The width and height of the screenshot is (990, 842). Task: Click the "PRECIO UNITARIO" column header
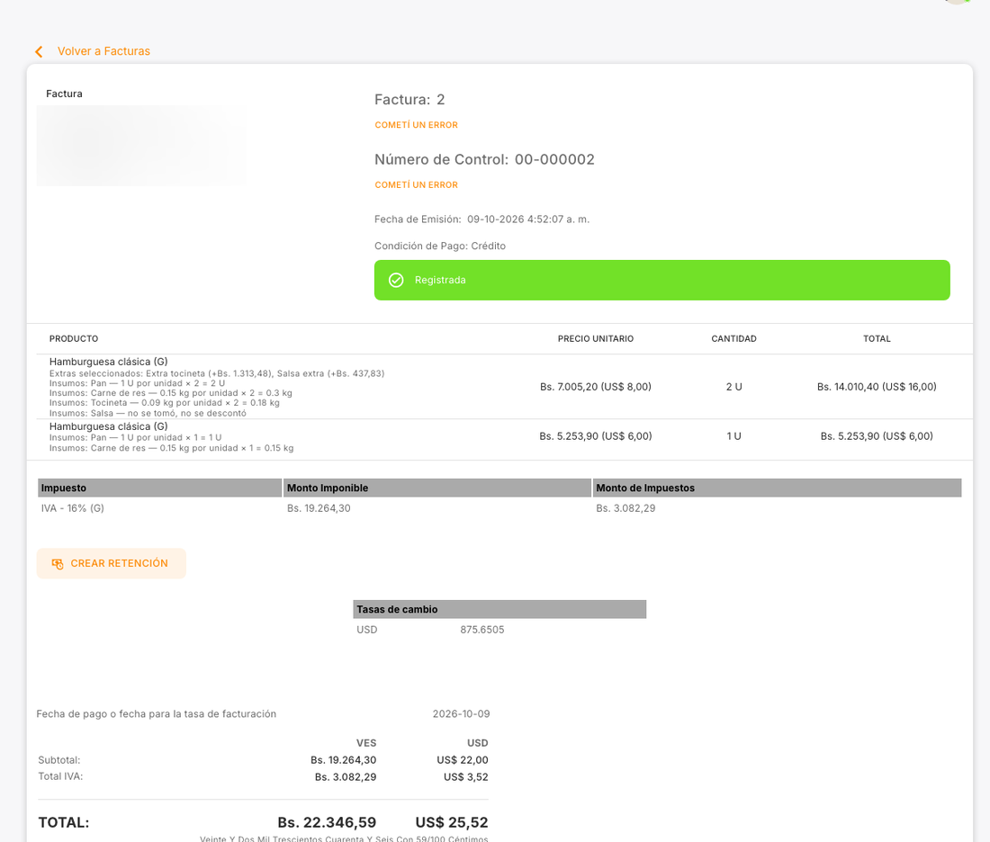(596, 339)
